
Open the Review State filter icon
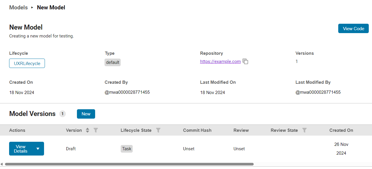pyautogui.click(x=304, y=130)
